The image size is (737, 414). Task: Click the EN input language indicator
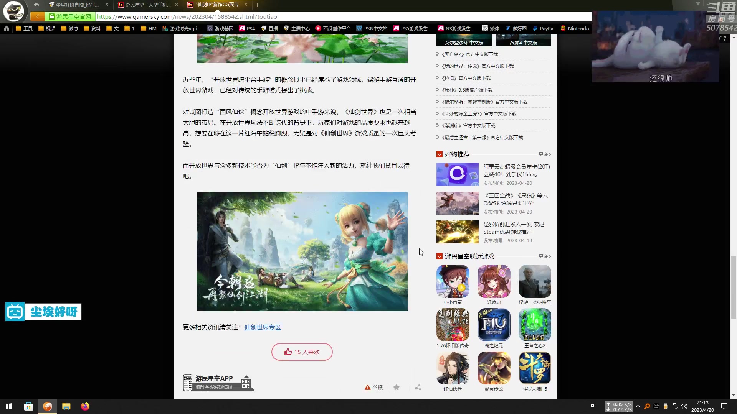point(593,406)
